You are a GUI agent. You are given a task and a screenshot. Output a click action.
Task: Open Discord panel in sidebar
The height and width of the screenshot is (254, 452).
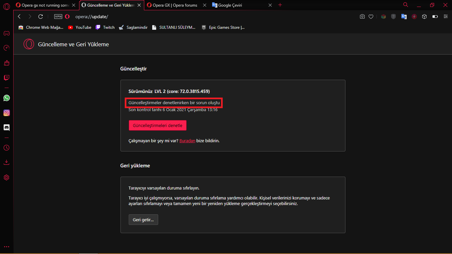point(6,127)
